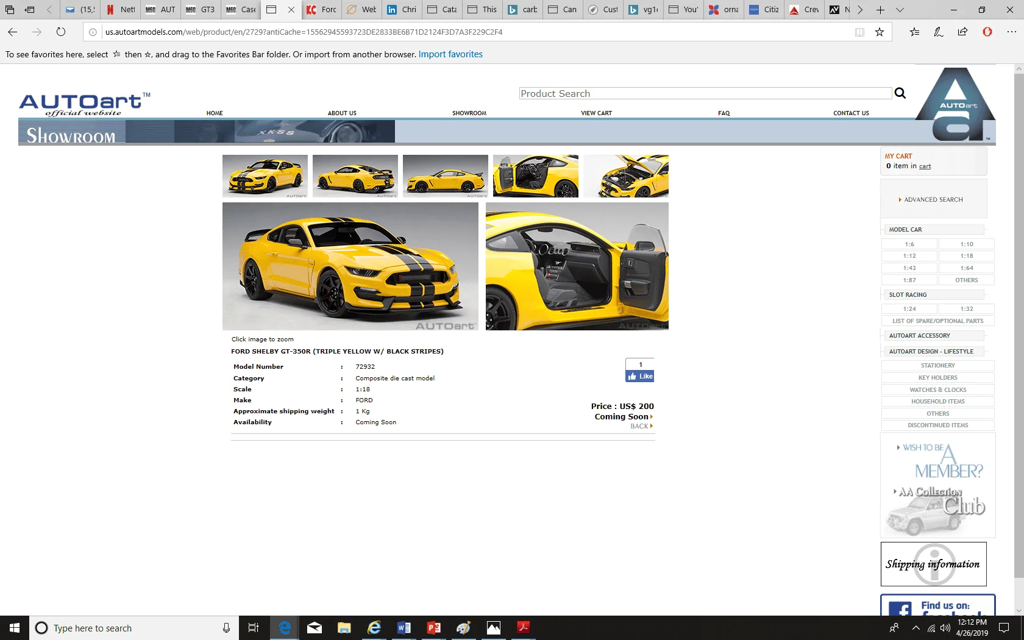
Task: Close the current active tab
Action: (x=291, y=10)
